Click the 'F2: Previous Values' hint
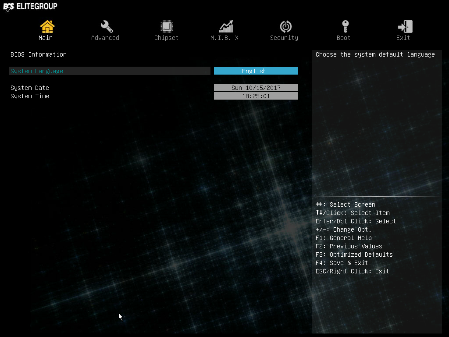This screenshot has width=449, height=337. click(x=349, y=246)
